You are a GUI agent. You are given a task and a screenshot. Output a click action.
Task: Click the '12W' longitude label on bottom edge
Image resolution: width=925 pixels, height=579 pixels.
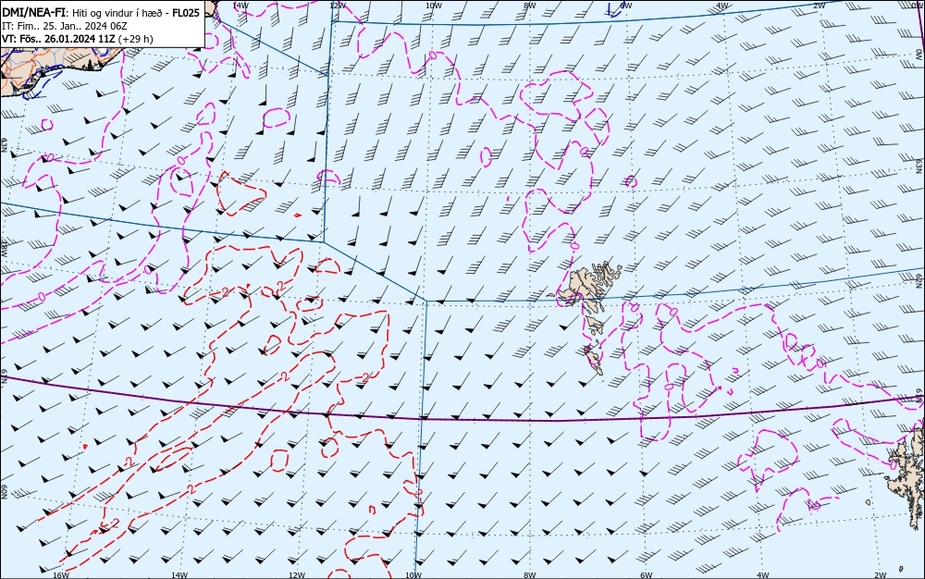pos(297,575)
